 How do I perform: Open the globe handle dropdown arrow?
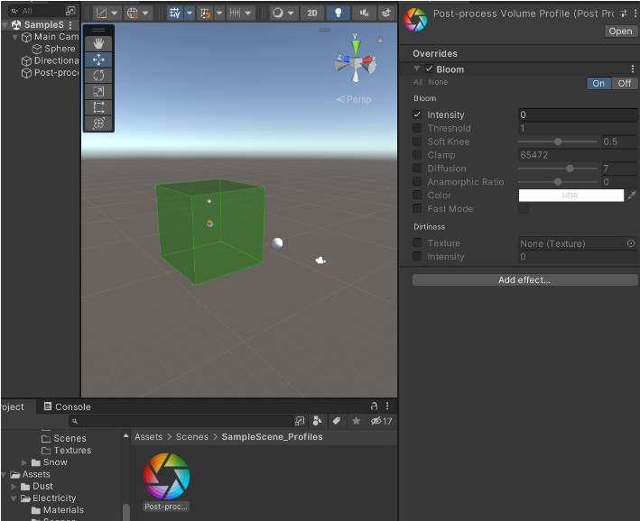(x=145, y=13)
